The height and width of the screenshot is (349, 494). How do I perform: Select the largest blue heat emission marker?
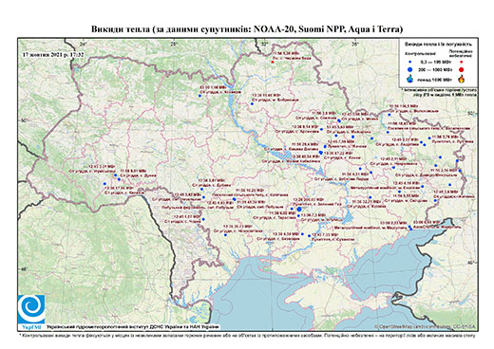[299, 209]
